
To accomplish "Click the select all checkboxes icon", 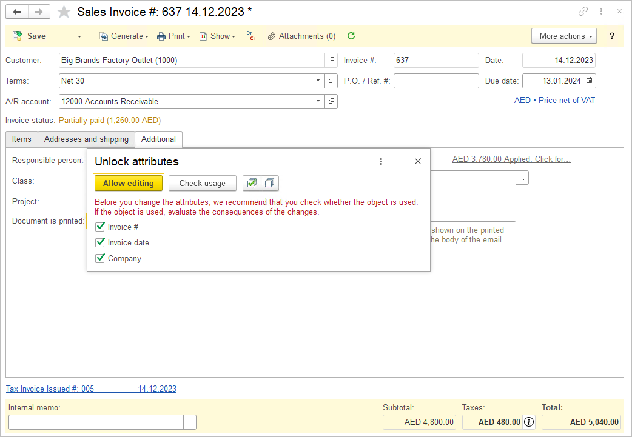I will tap(252, 183).
